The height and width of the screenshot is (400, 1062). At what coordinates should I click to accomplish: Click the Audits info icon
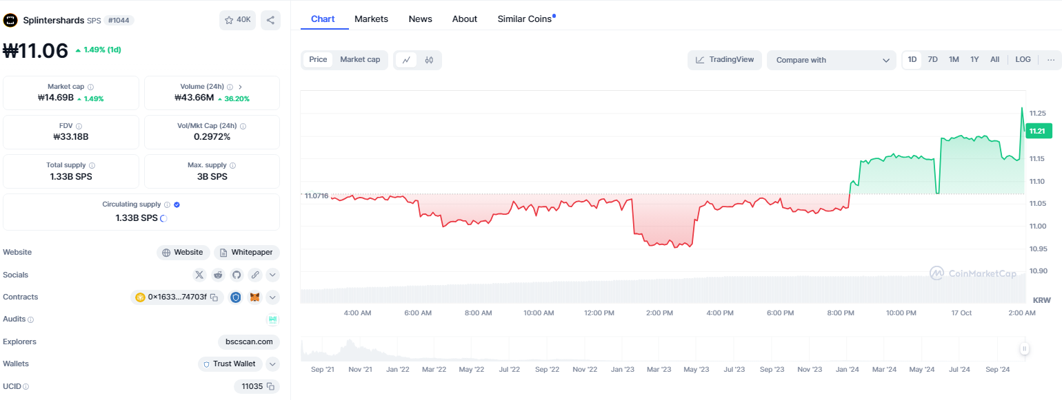click(30, 319)
